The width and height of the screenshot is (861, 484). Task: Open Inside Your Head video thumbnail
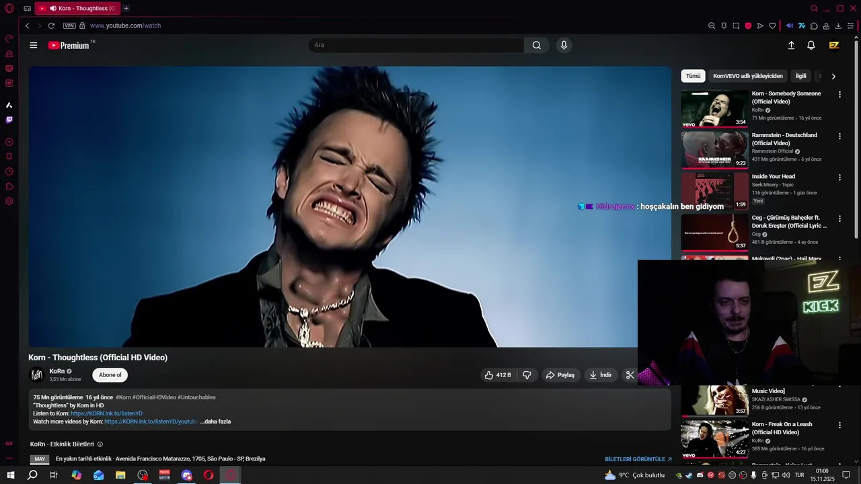[714, 192]
